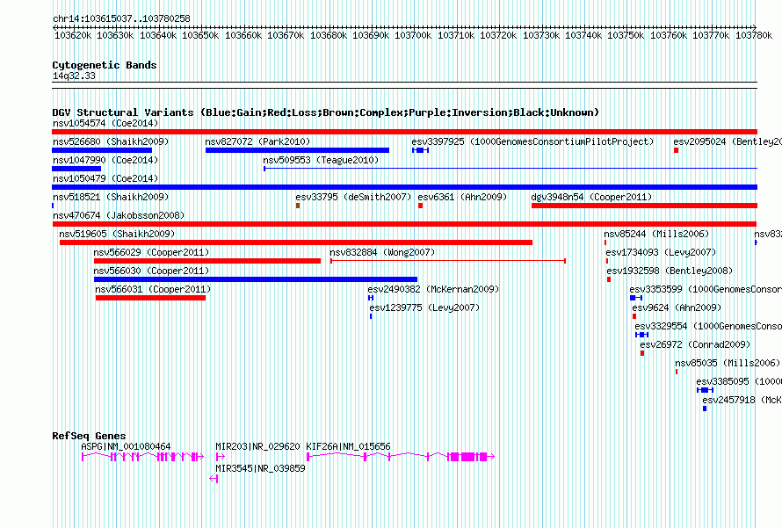Image resolution: width=782 pixels, height=528 pixels.
Task: Click nsv1050479 (Coe2014) label
Action: point(105,178)
